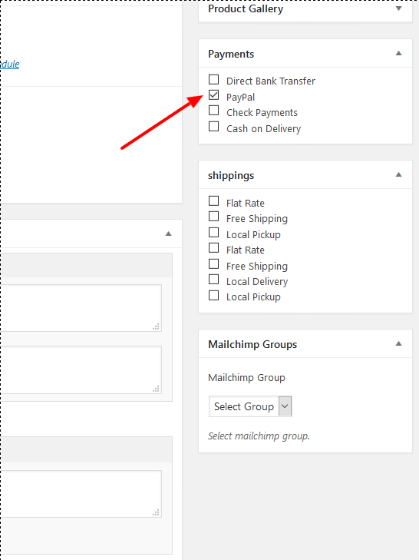Collapse the shippings panel arrow

(x=398, y=174)
